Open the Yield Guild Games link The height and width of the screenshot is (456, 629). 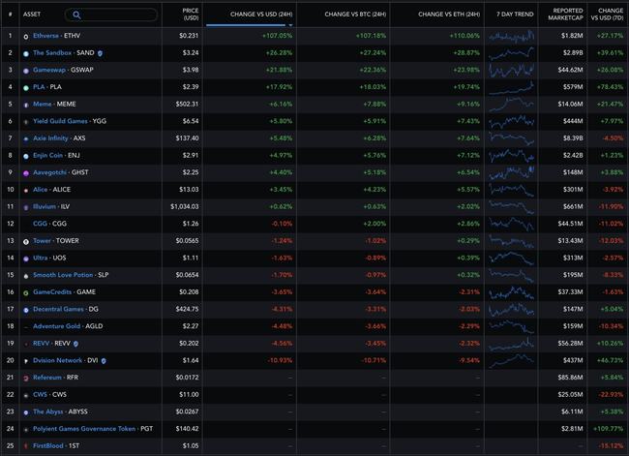tap(60, 121)
